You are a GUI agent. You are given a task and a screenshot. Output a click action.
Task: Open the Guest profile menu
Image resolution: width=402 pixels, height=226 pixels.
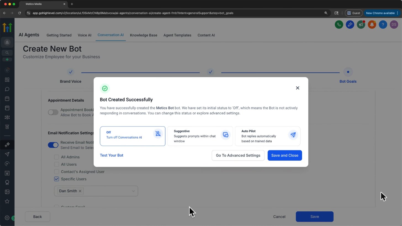click(354, 13)
